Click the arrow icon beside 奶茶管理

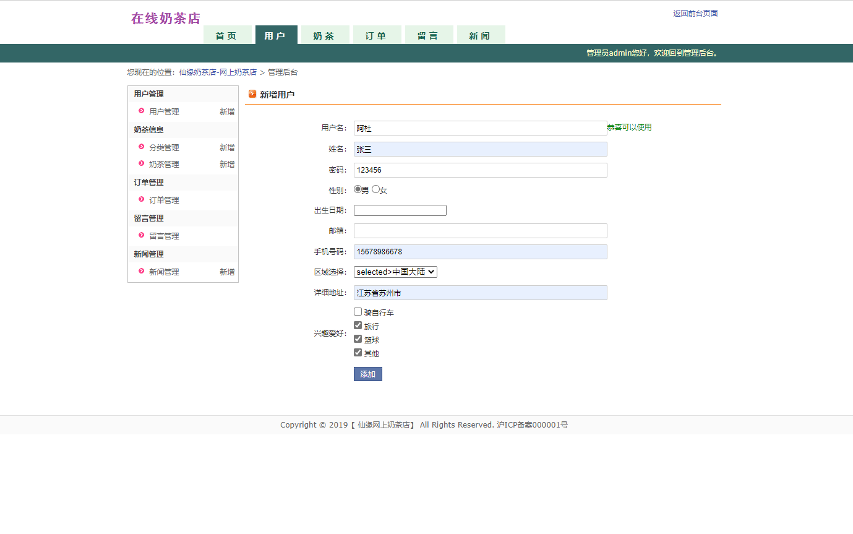point(142,164)
